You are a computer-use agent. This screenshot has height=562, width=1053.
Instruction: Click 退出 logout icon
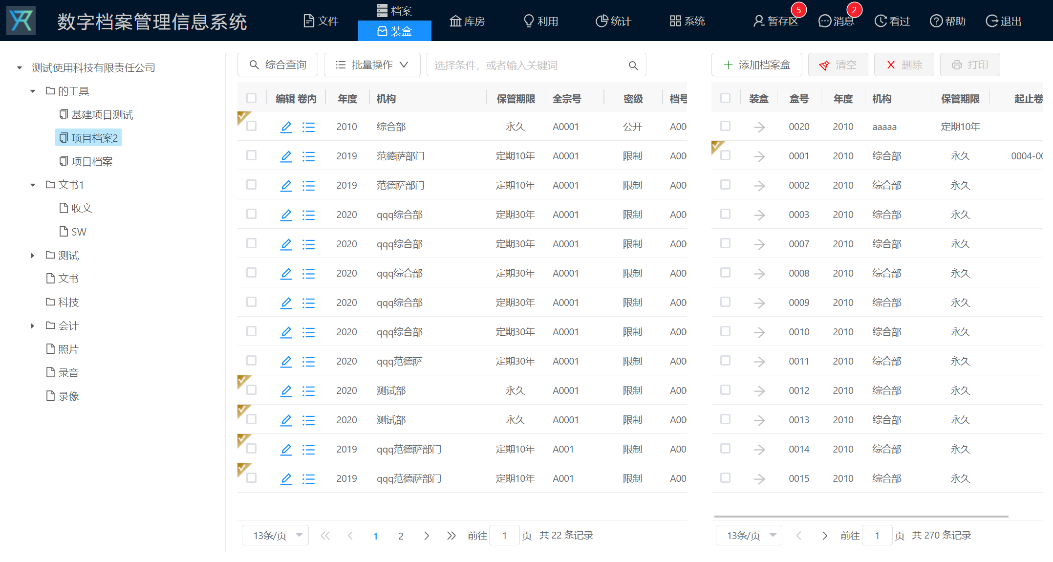click(992, 21)
